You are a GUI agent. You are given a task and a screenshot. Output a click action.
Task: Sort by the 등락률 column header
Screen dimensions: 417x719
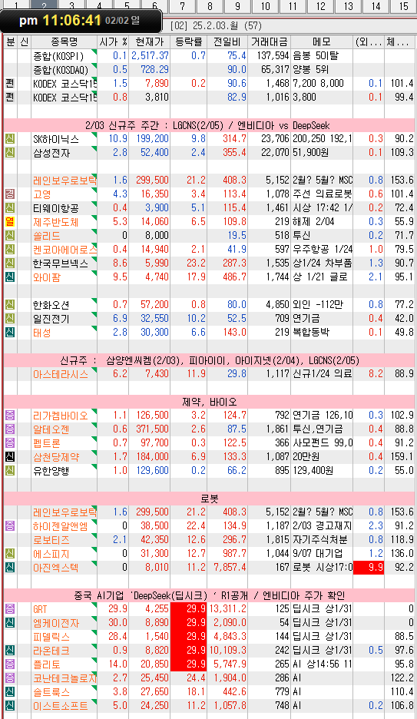coord(189,41)
